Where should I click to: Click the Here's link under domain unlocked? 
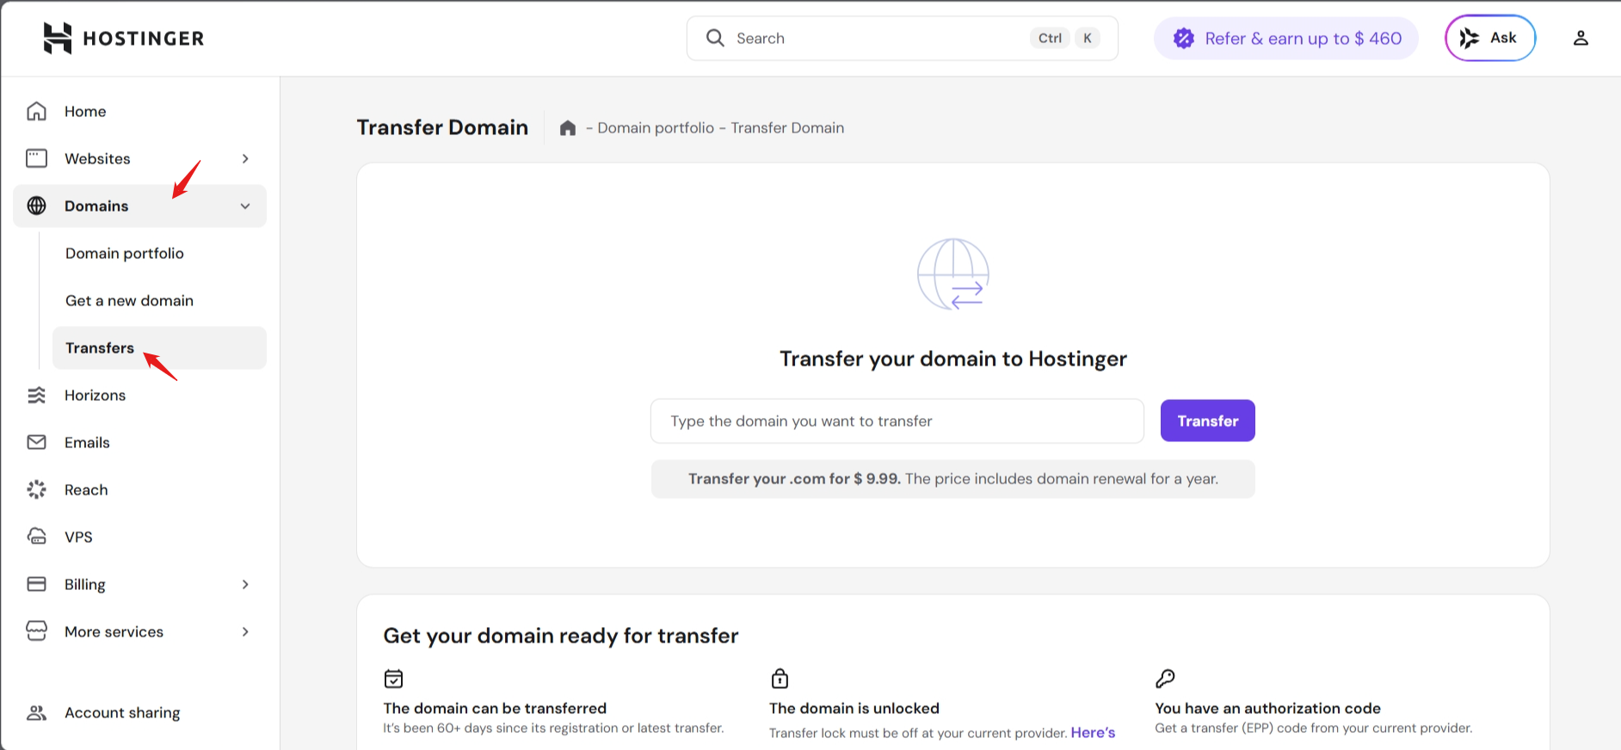[x=1093, y=732]
